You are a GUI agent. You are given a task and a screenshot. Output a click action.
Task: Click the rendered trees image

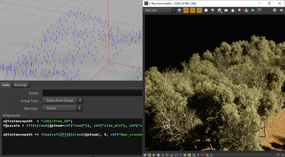click(x=215, y=83)
